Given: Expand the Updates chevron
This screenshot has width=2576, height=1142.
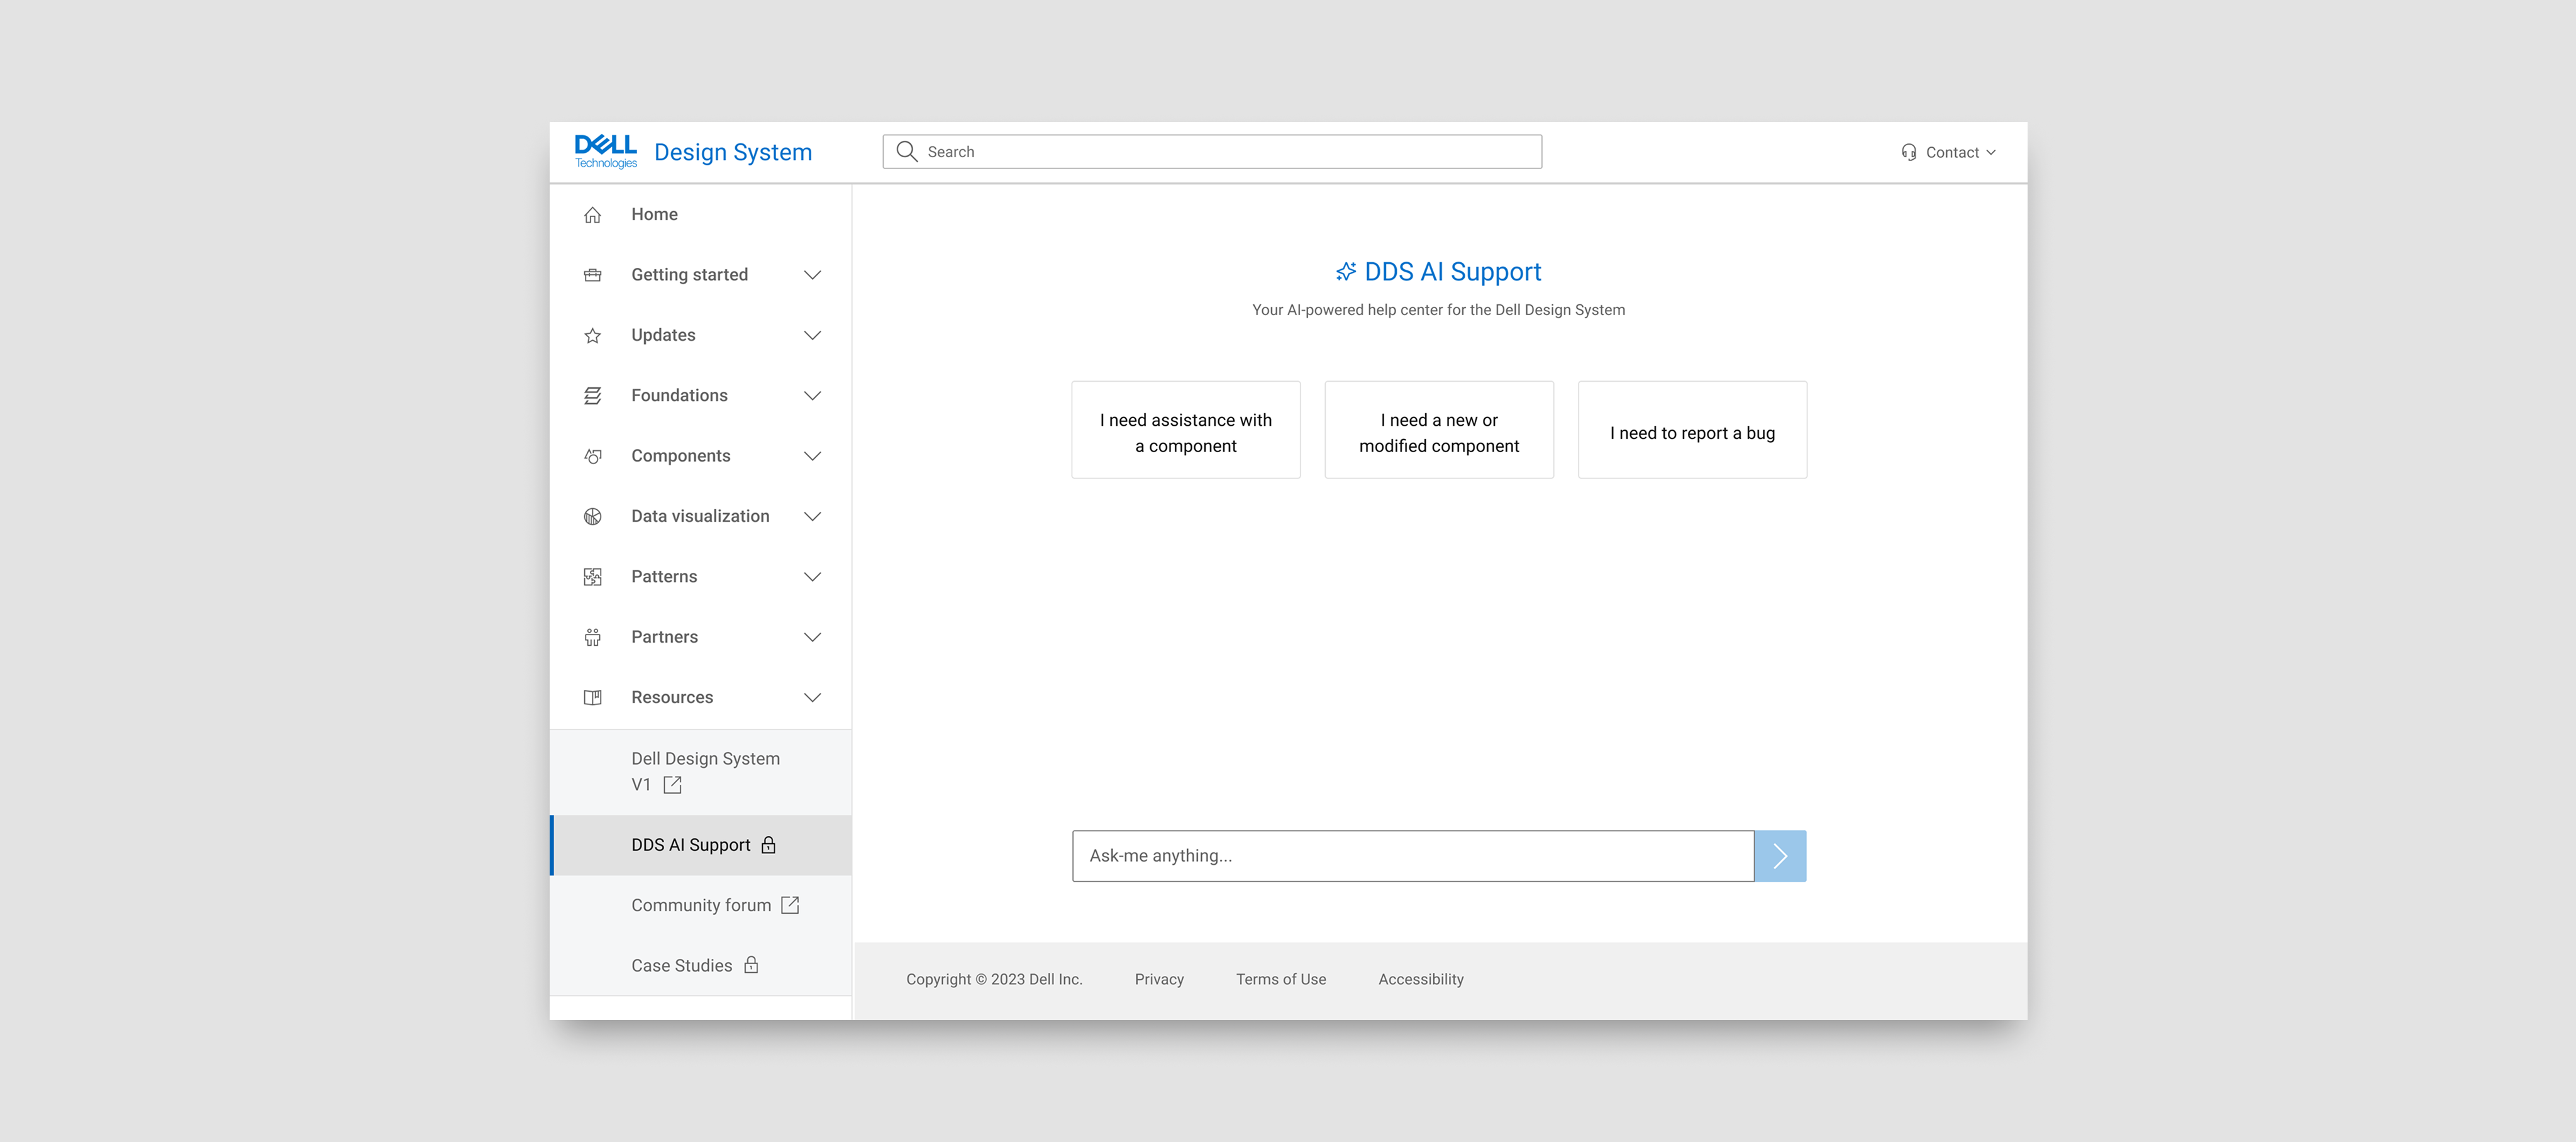Looking at the screenshot, I should 812,335.
